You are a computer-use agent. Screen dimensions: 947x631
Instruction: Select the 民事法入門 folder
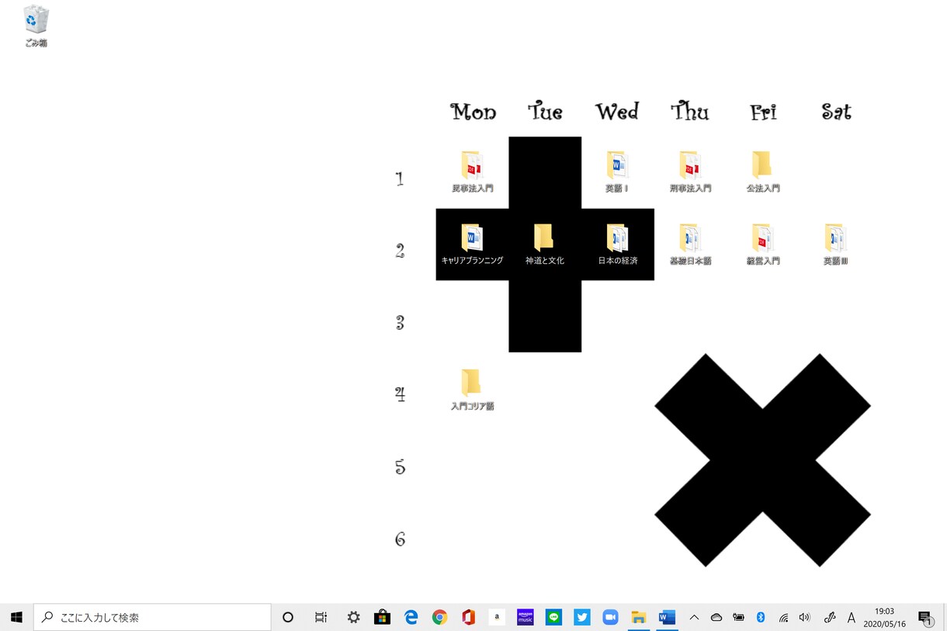(472, 172)
